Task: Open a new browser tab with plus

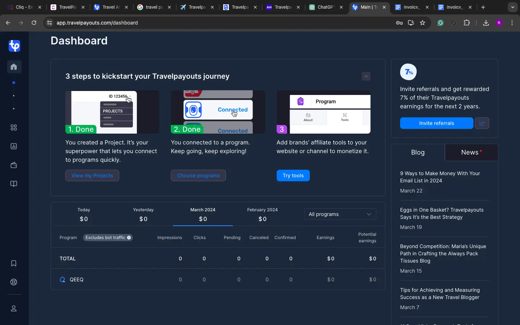Action: click(x=483, y=7)
